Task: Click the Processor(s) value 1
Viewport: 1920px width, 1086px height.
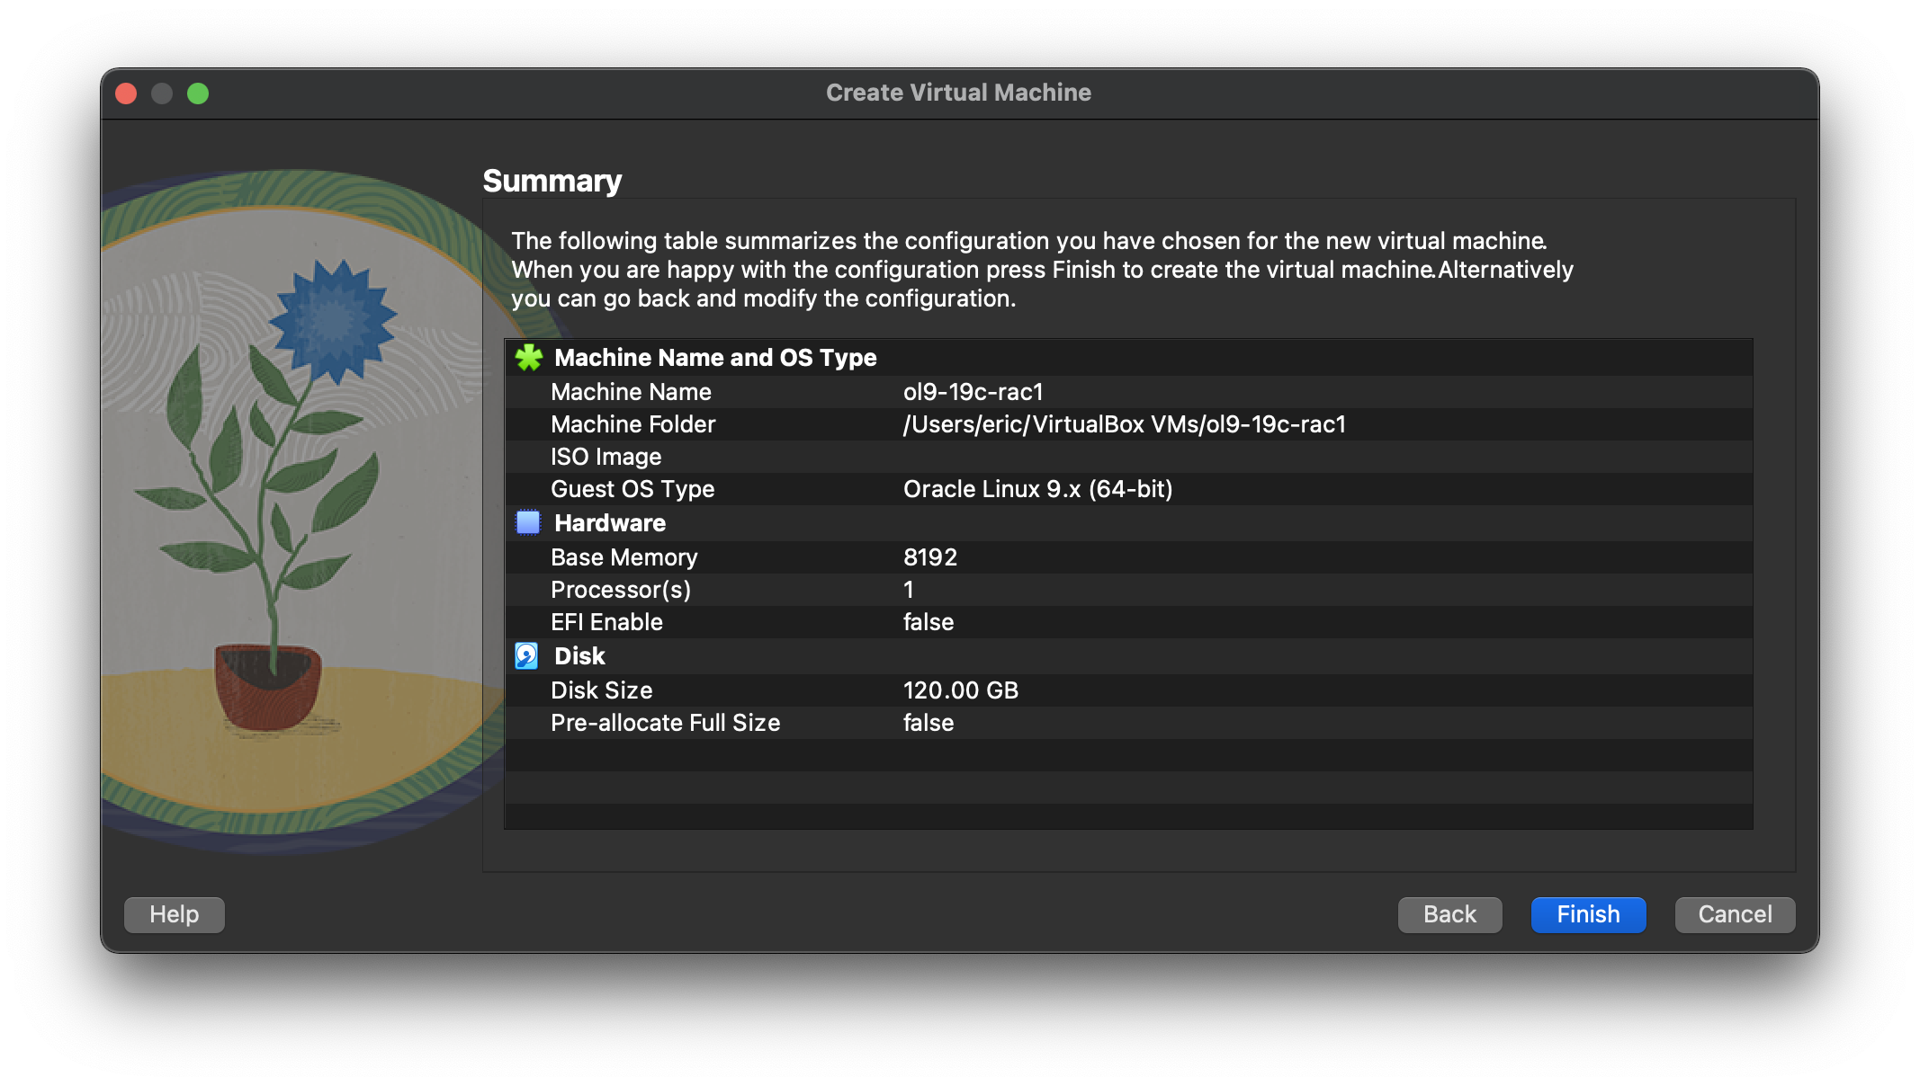Action: pyautogui.click(x=909, y=590)
